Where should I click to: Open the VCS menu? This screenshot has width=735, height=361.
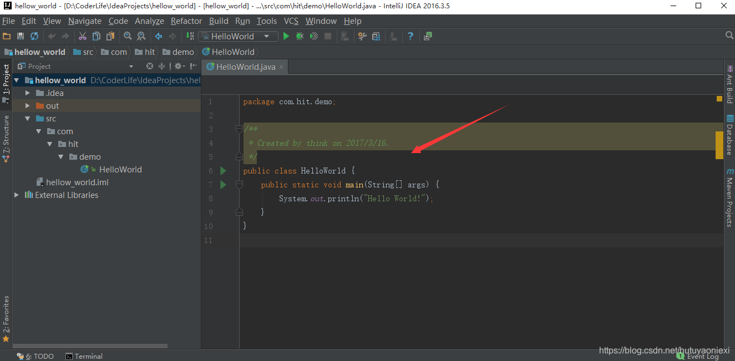pos(291,21)
